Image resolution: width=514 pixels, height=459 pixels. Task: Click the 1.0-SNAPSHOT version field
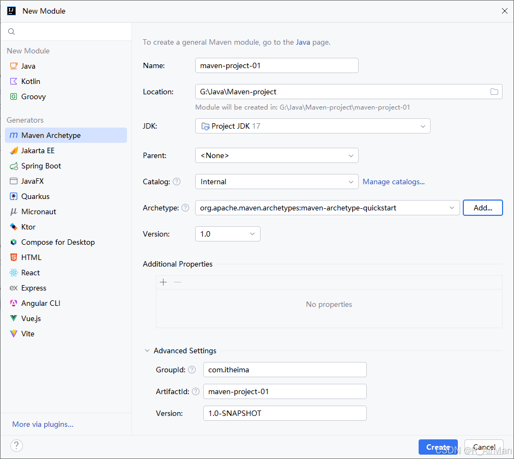point(285,413)
